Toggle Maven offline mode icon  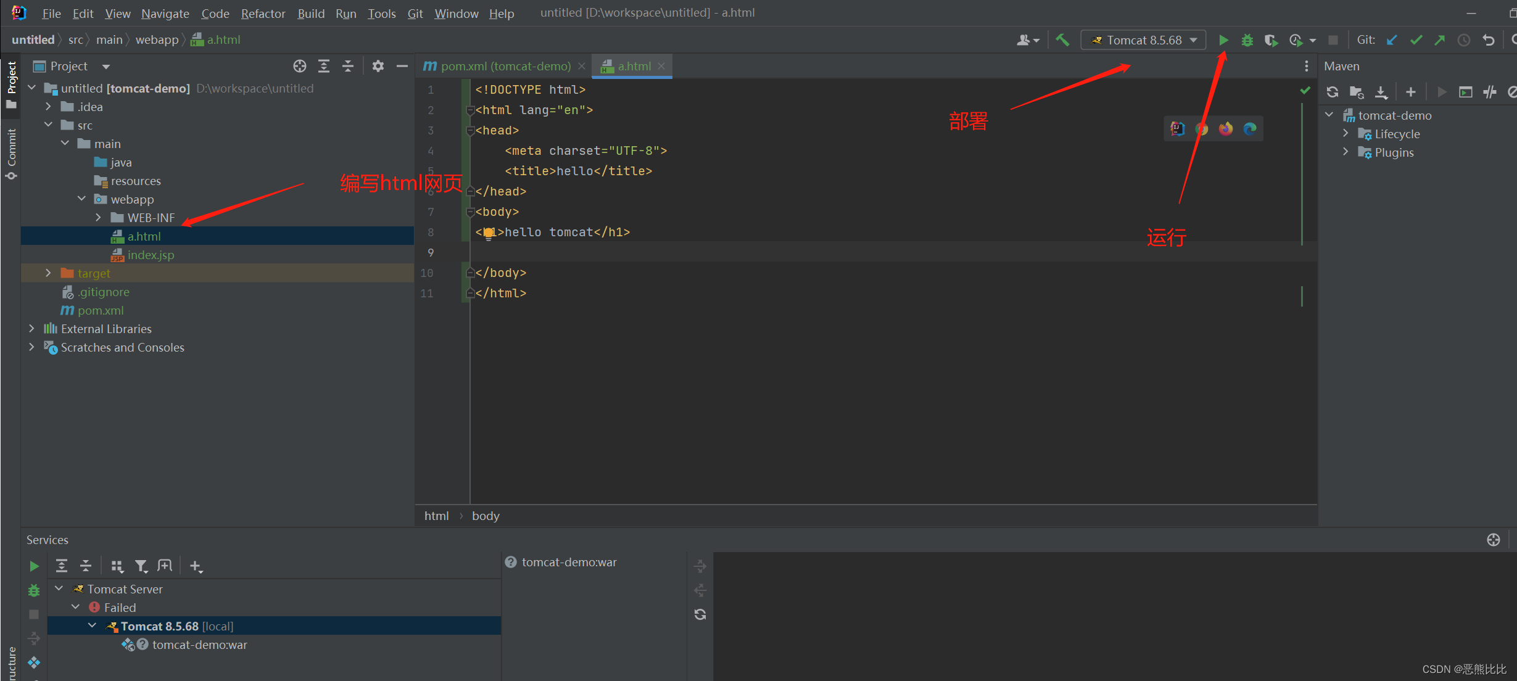click(x=1490, y=93)
